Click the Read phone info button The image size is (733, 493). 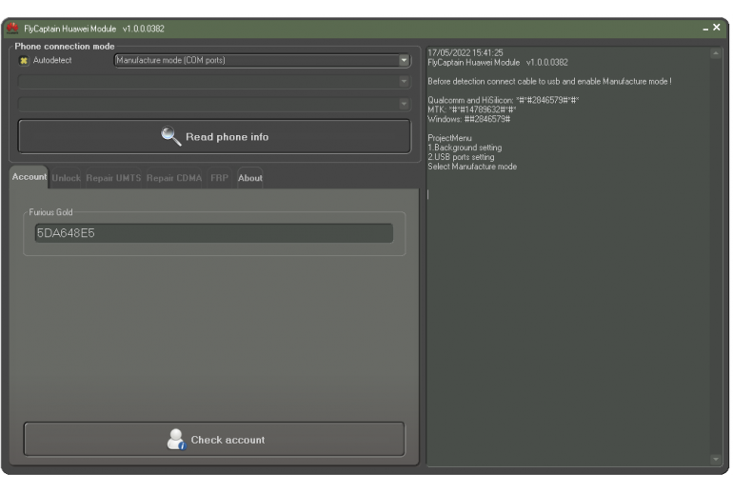coord(214,136)
